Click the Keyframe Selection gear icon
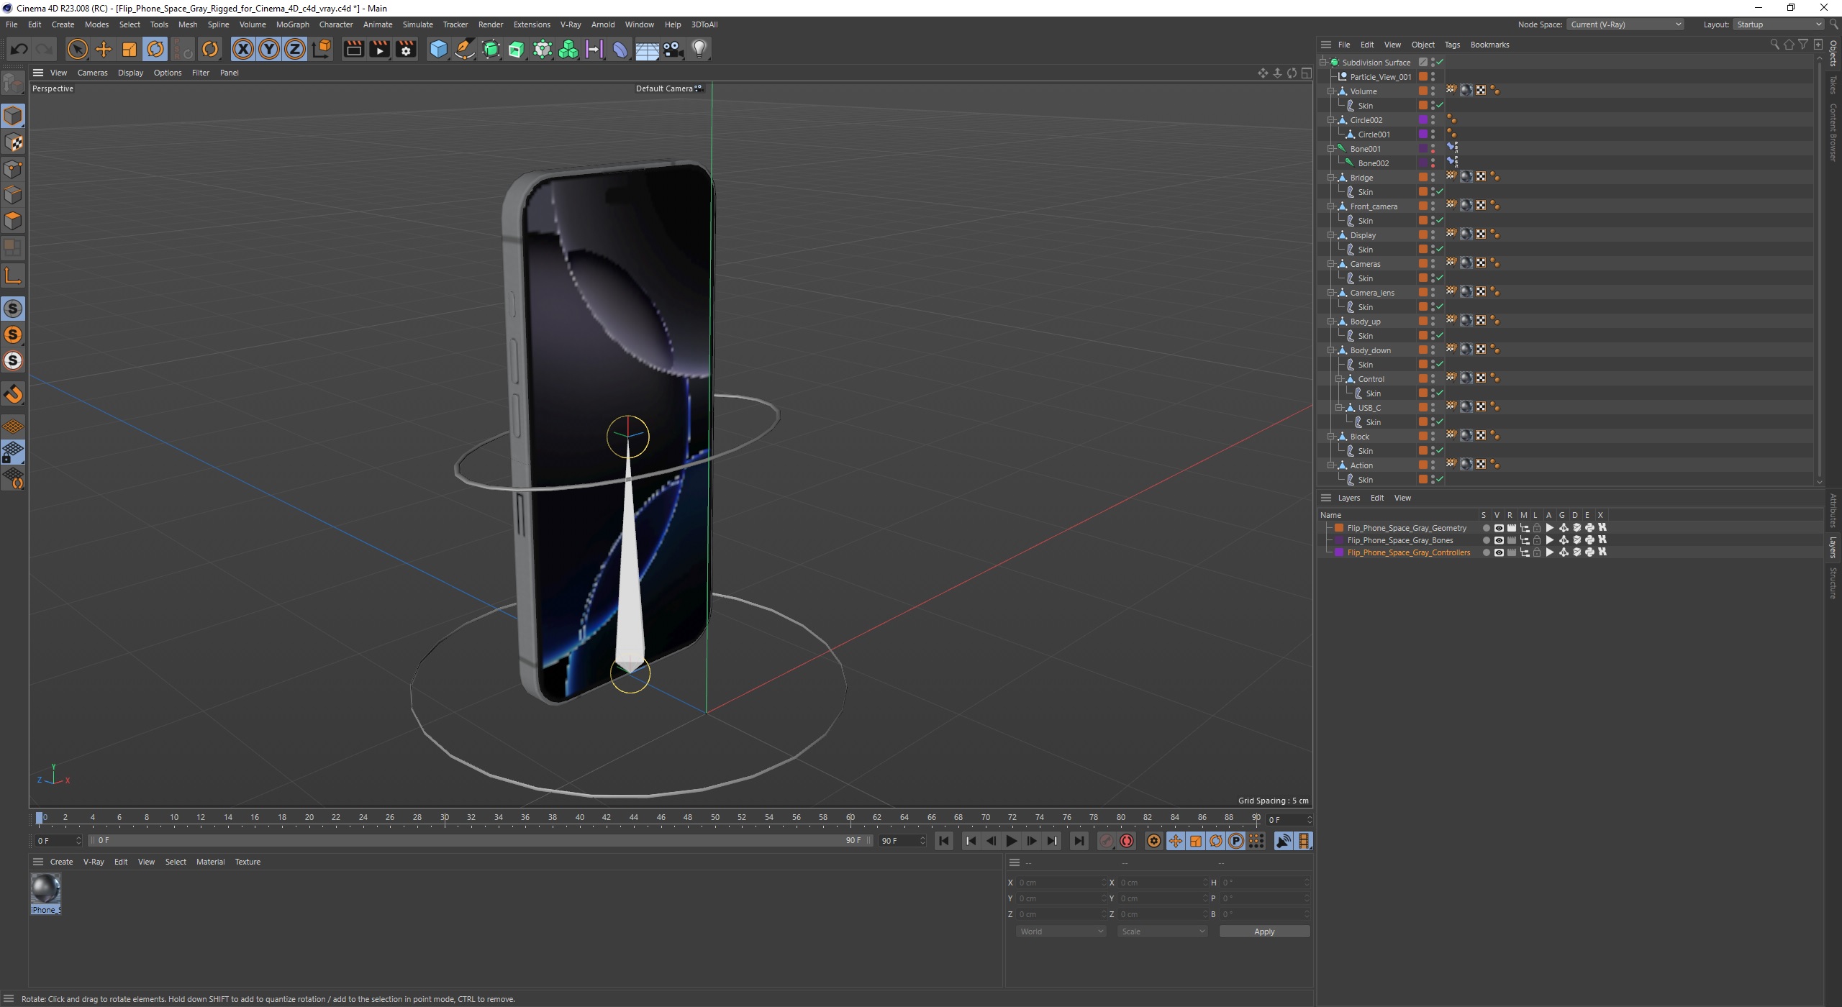The image size is (1842, 1007). pos(1153,841)
